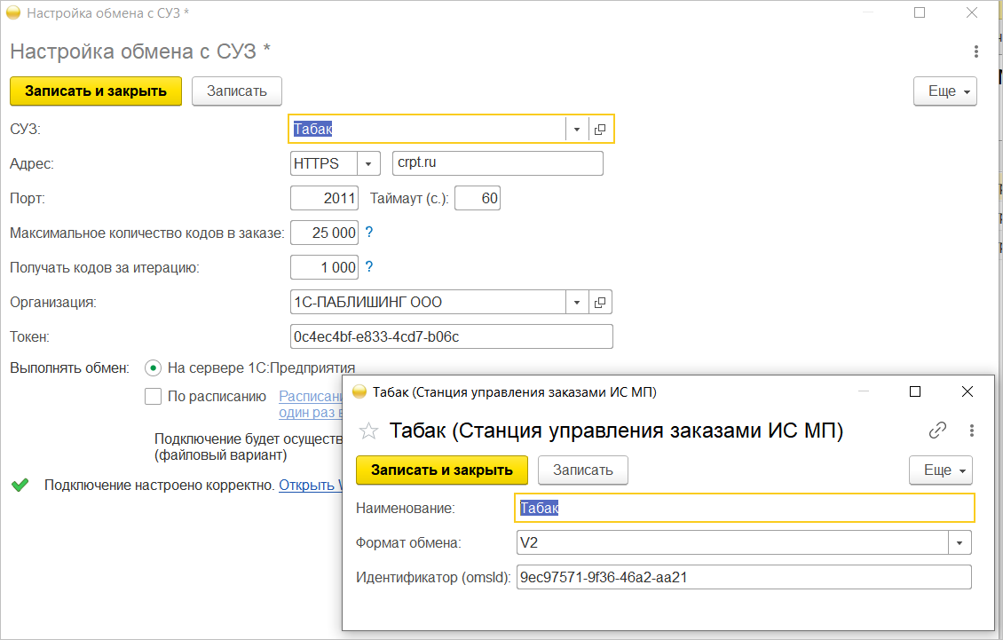The image size is (1003, 640).
Task: Open the СУЗ field record icon
Action: (600, 130)
